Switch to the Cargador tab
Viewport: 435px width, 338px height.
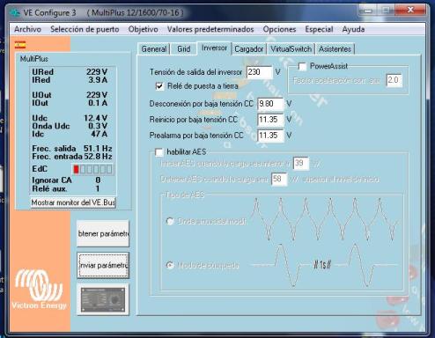(249, 49)
